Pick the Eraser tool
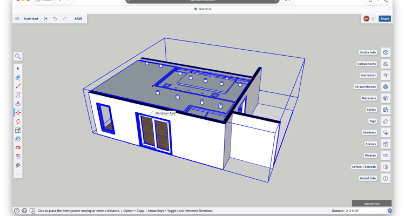Image resolution: width=405 pixels, height=216 pixels. (x=18, y=78)
